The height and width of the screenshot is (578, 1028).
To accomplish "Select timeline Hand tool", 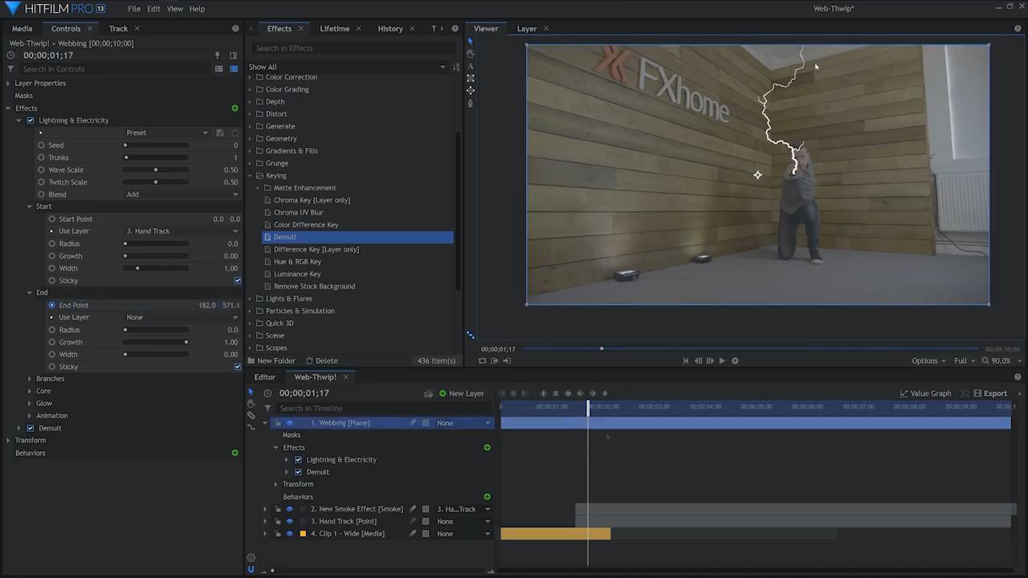I will coord(251,404).
